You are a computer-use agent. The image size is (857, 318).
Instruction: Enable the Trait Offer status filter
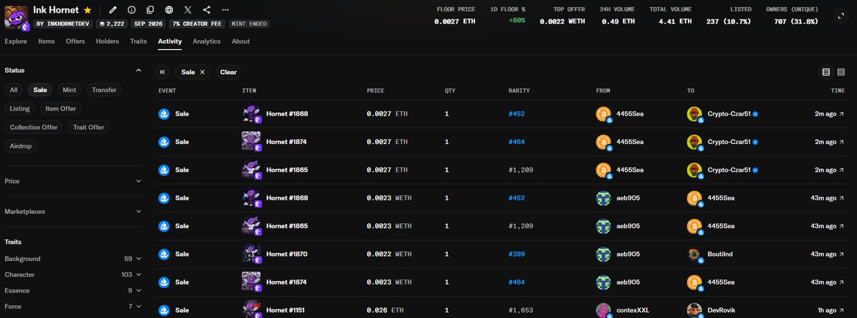pyautogui.click(x=88, y=127)
